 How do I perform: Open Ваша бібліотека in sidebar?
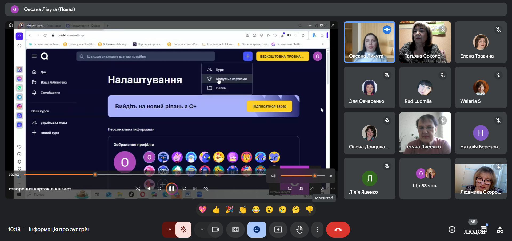pos(49,82)
